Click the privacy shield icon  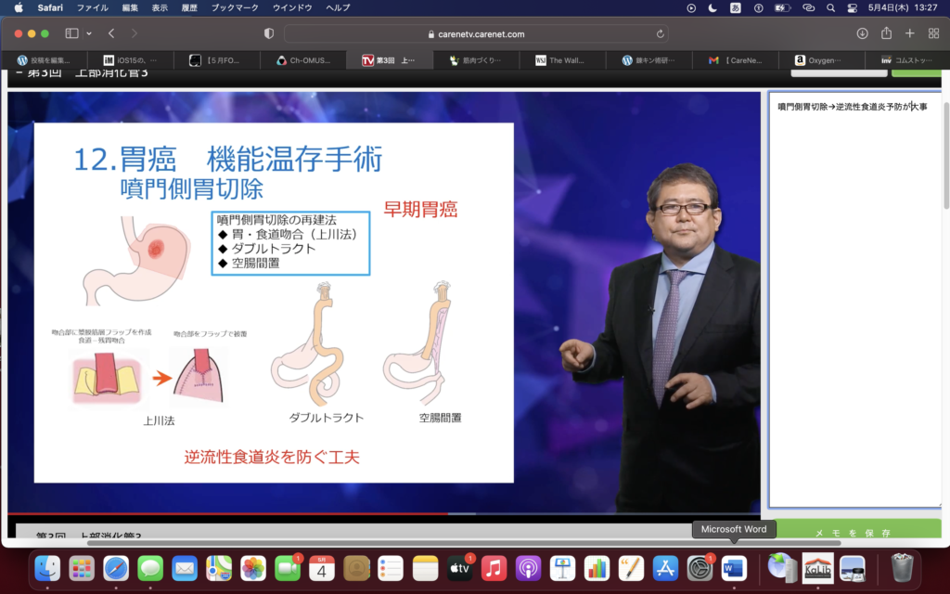coord(269,33)
